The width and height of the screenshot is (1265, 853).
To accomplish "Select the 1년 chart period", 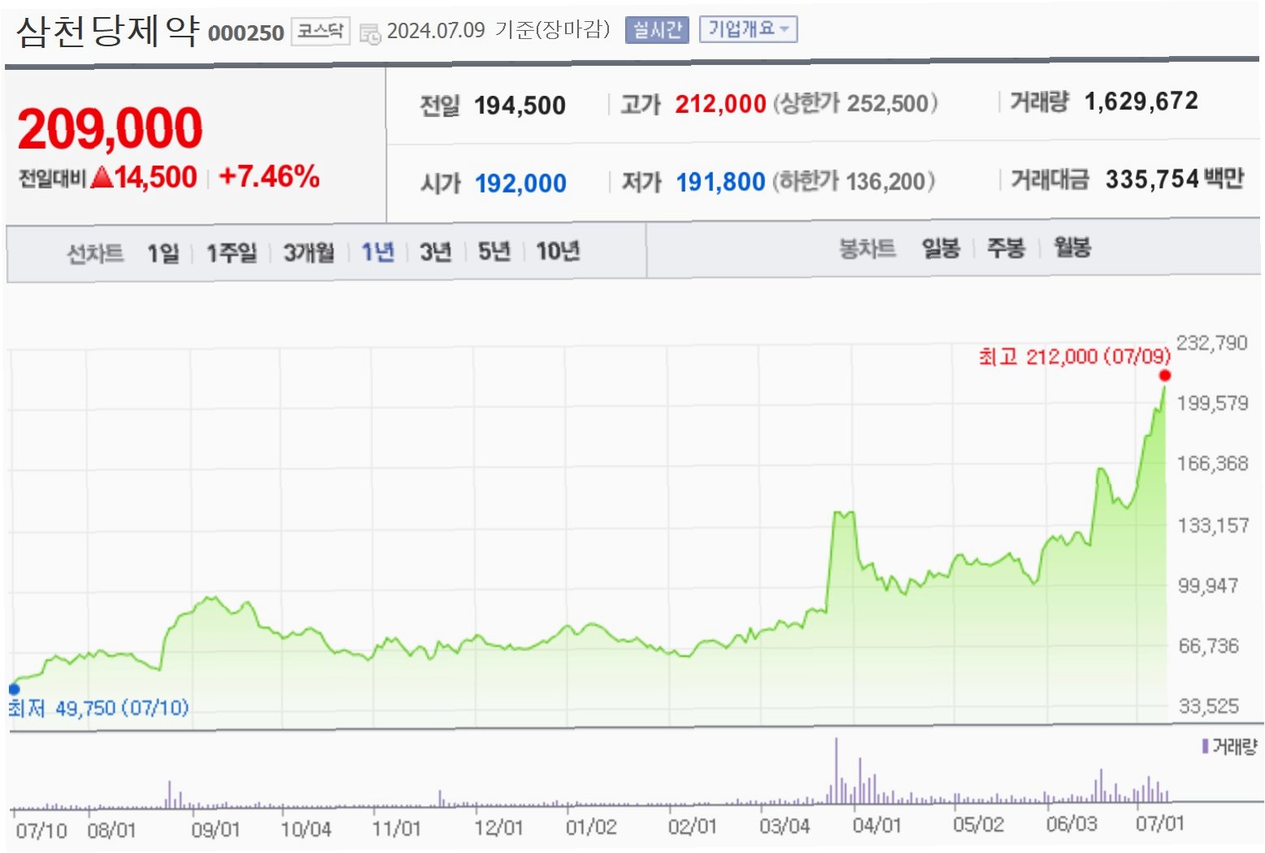I will tap(377, 252).
